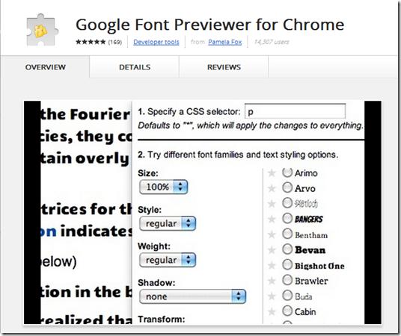
Task: Click star beside the script font above Bangers
Action: pos(272,204)
